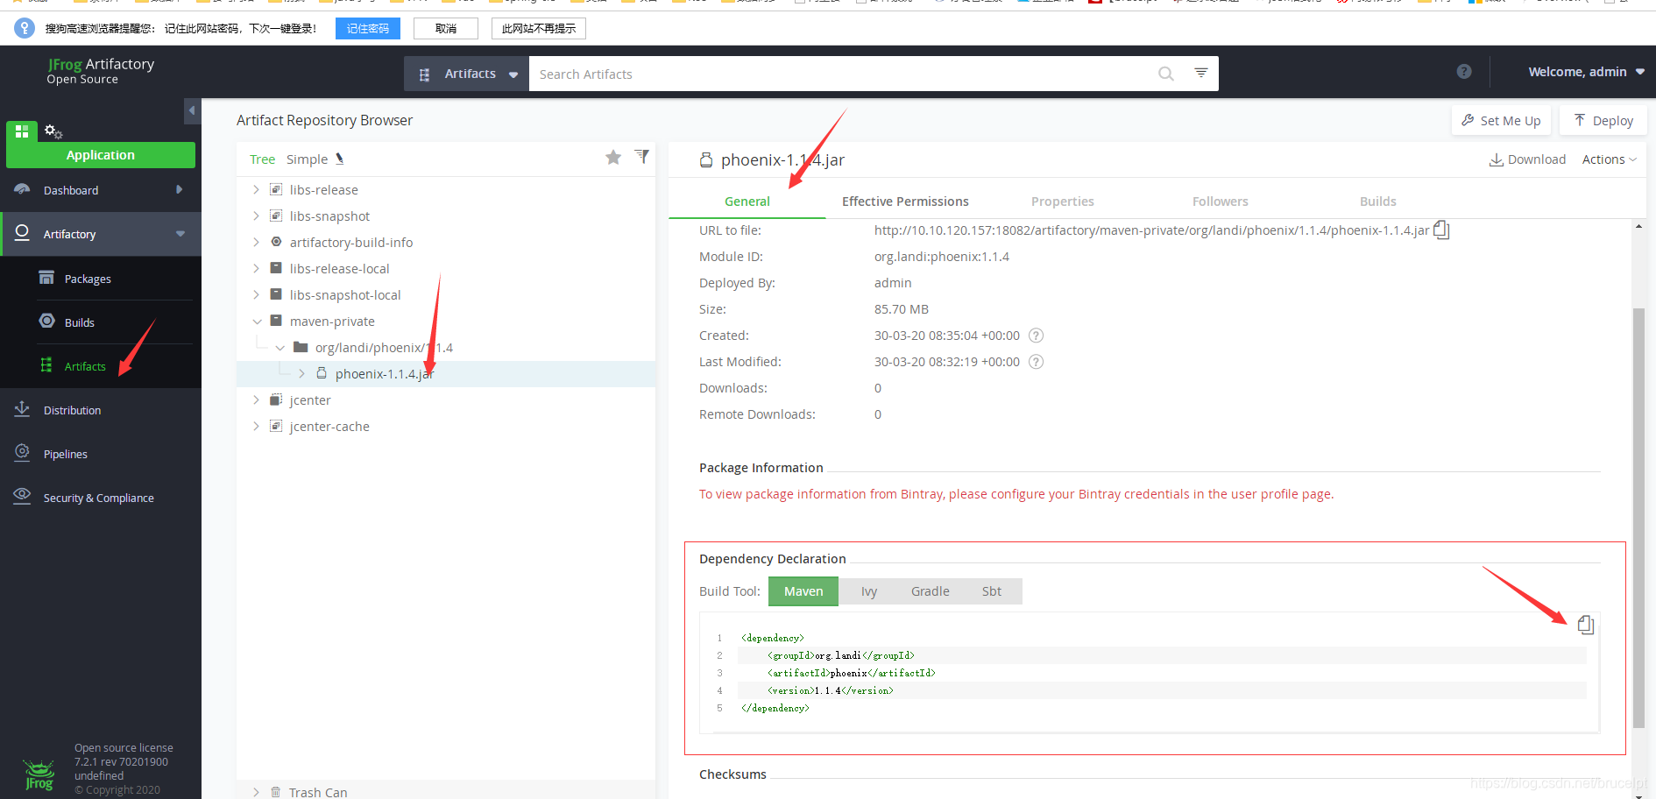
Task: Click the jcenter remote repository icon
Action: coord(276,399)
